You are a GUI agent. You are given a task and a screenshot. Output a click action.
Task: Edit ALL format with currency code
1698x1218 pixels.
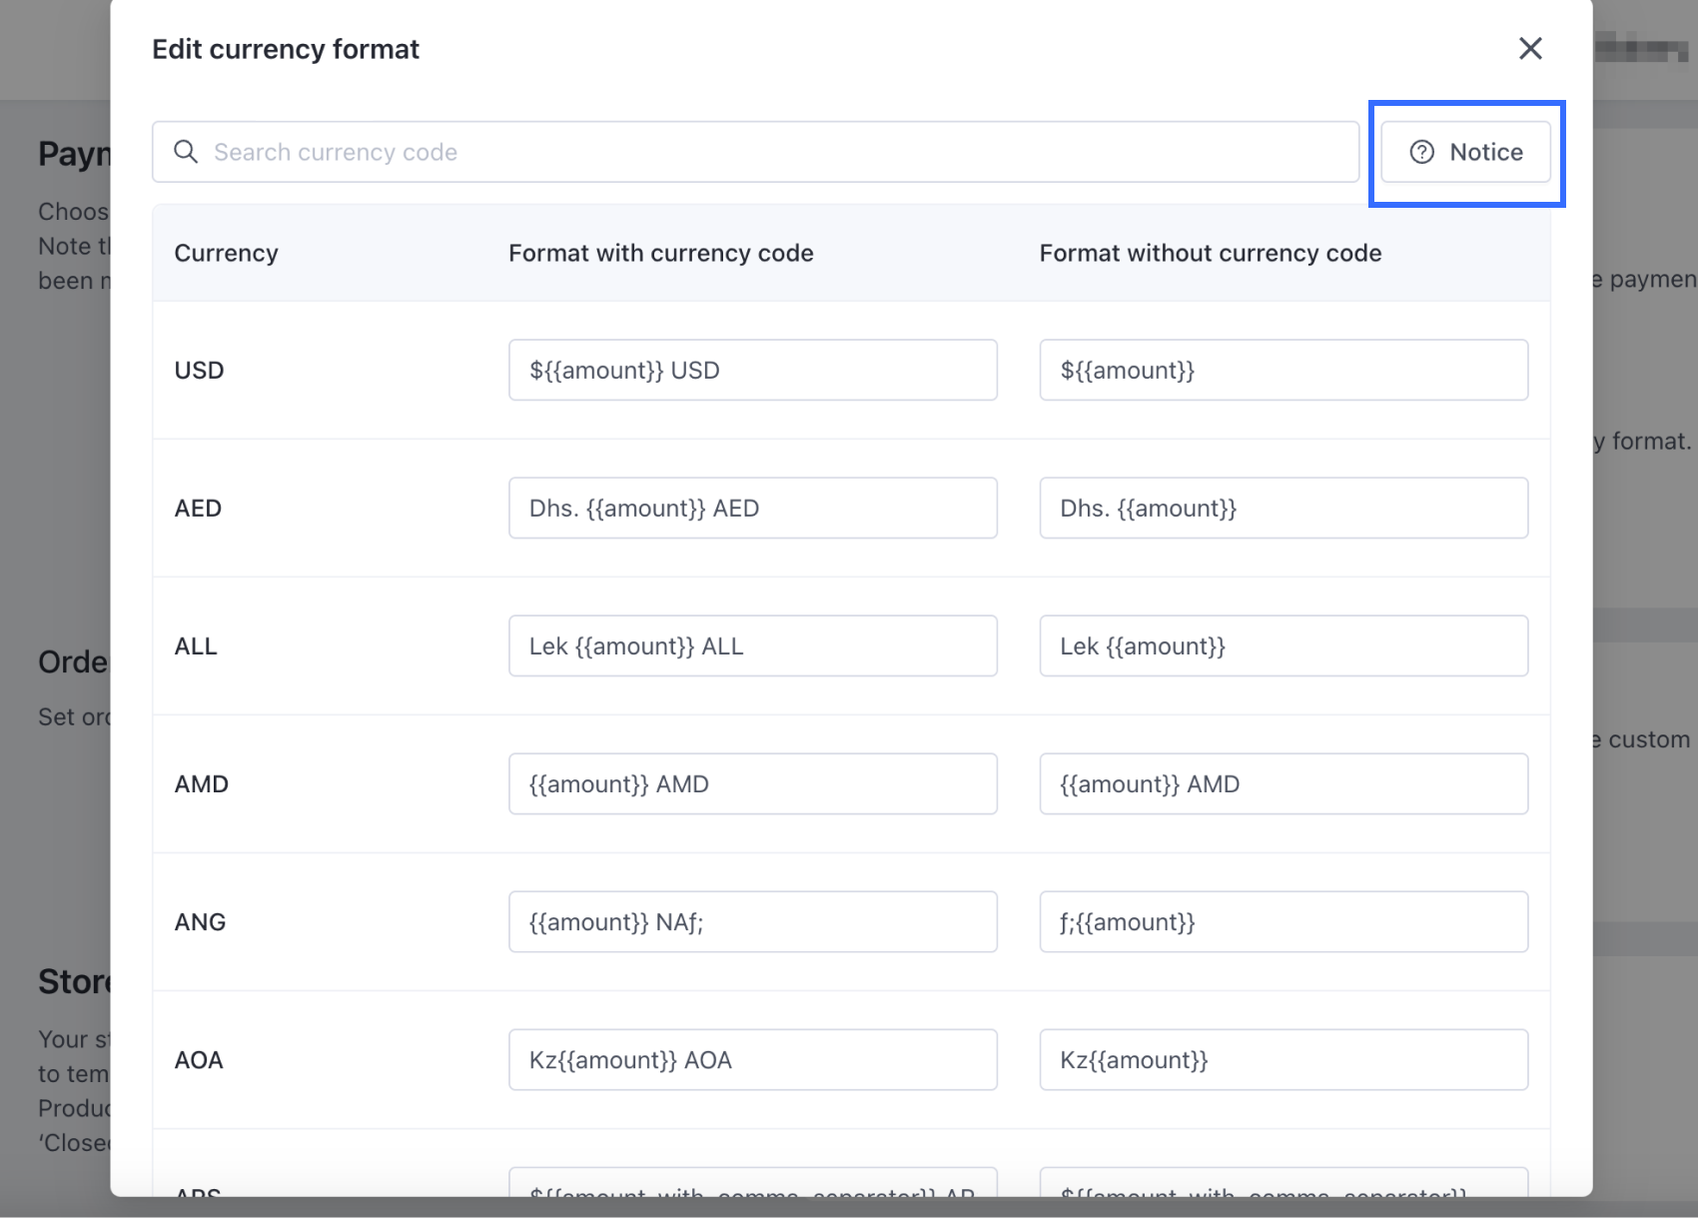(752, 645)
